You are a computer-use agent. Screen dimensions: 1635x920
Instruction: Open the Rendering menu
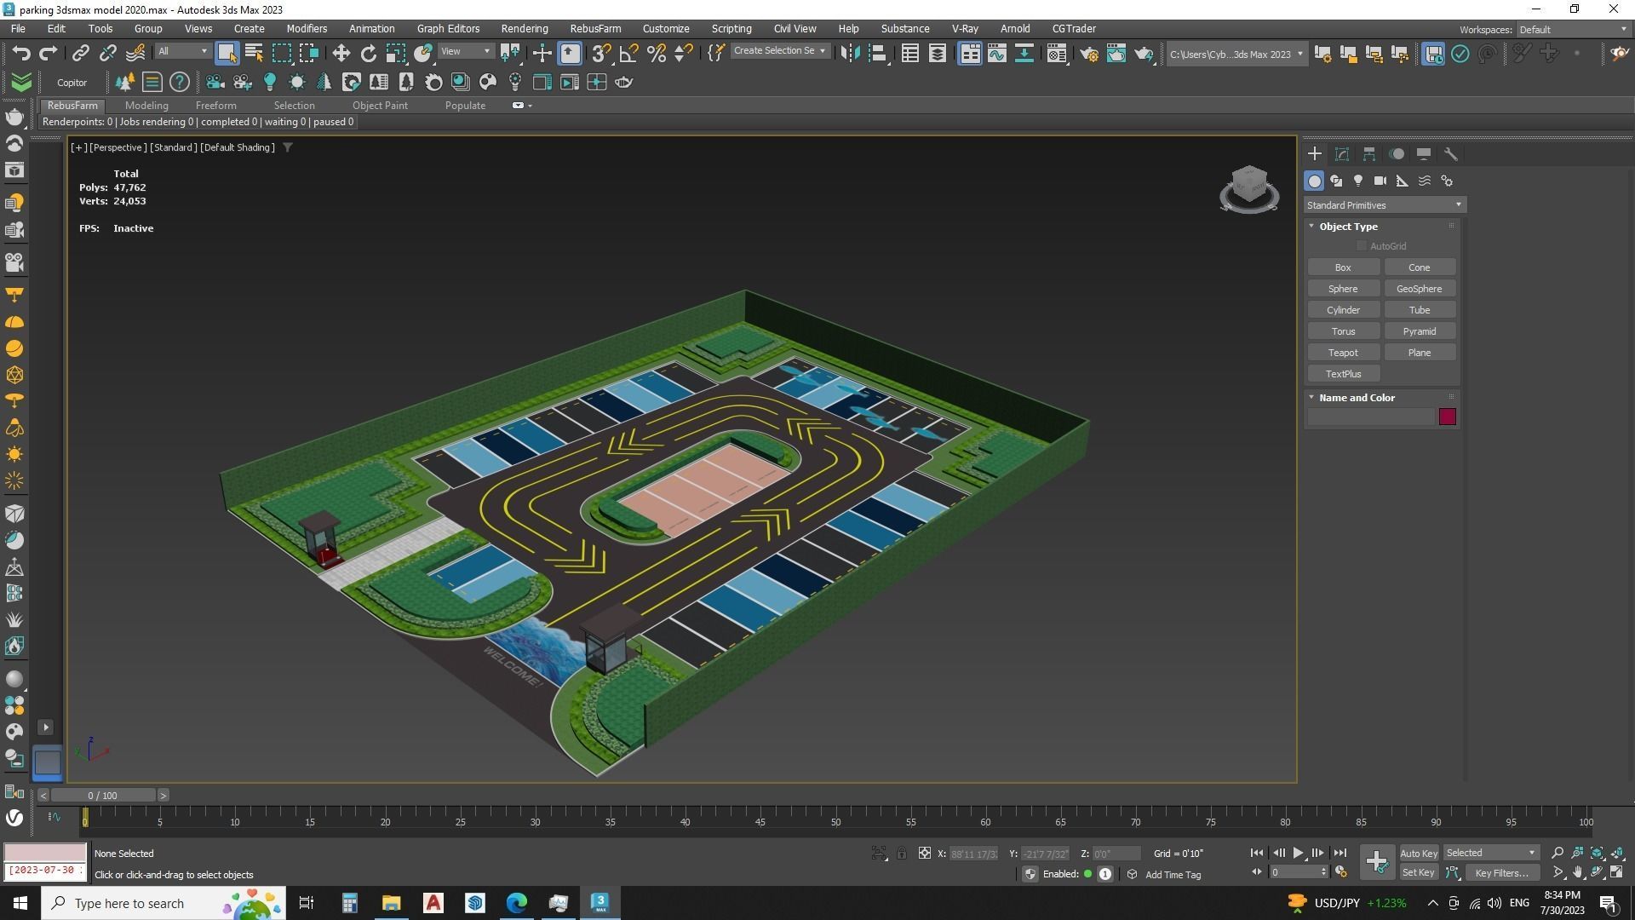(524, 28)
